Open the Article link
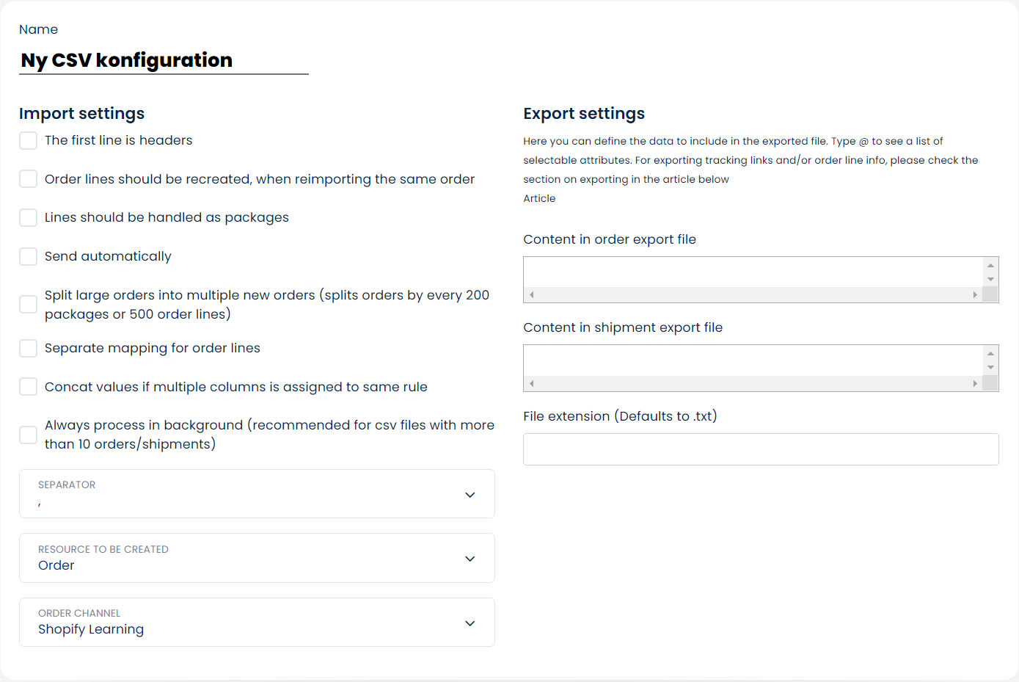 point(539,198)
